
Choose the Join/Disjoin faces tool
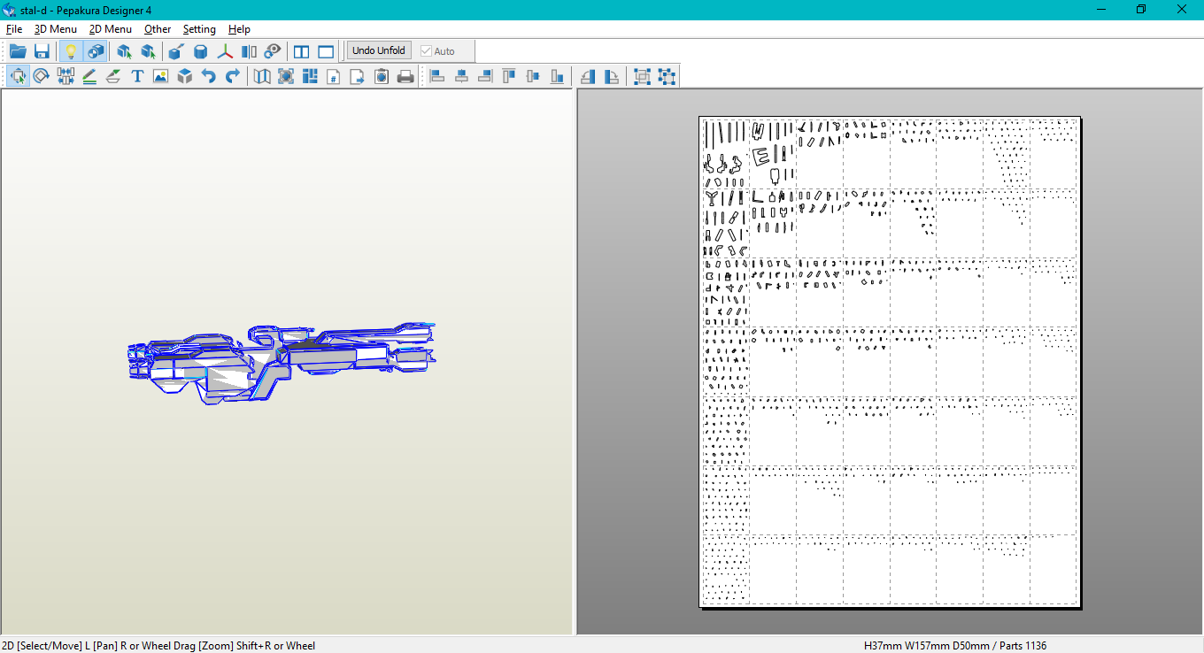[x=66, y=76]
